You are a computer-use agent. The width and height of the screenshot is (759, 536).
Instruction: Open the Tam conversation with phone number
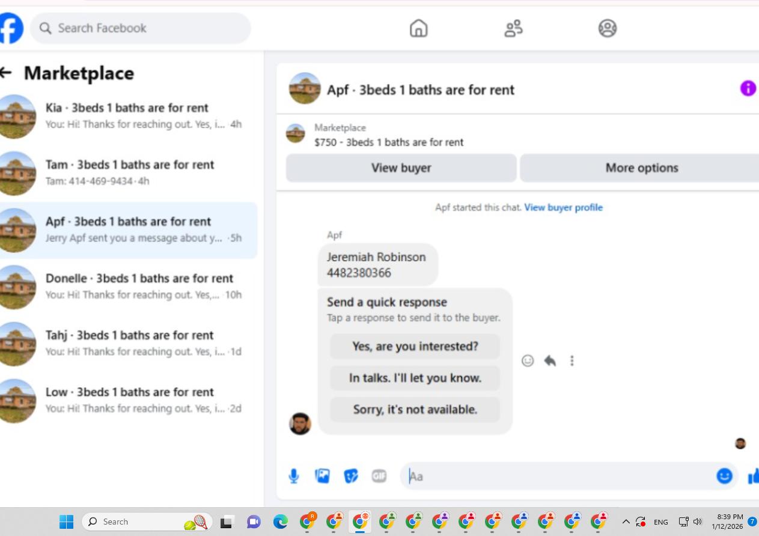click(129, 173)
